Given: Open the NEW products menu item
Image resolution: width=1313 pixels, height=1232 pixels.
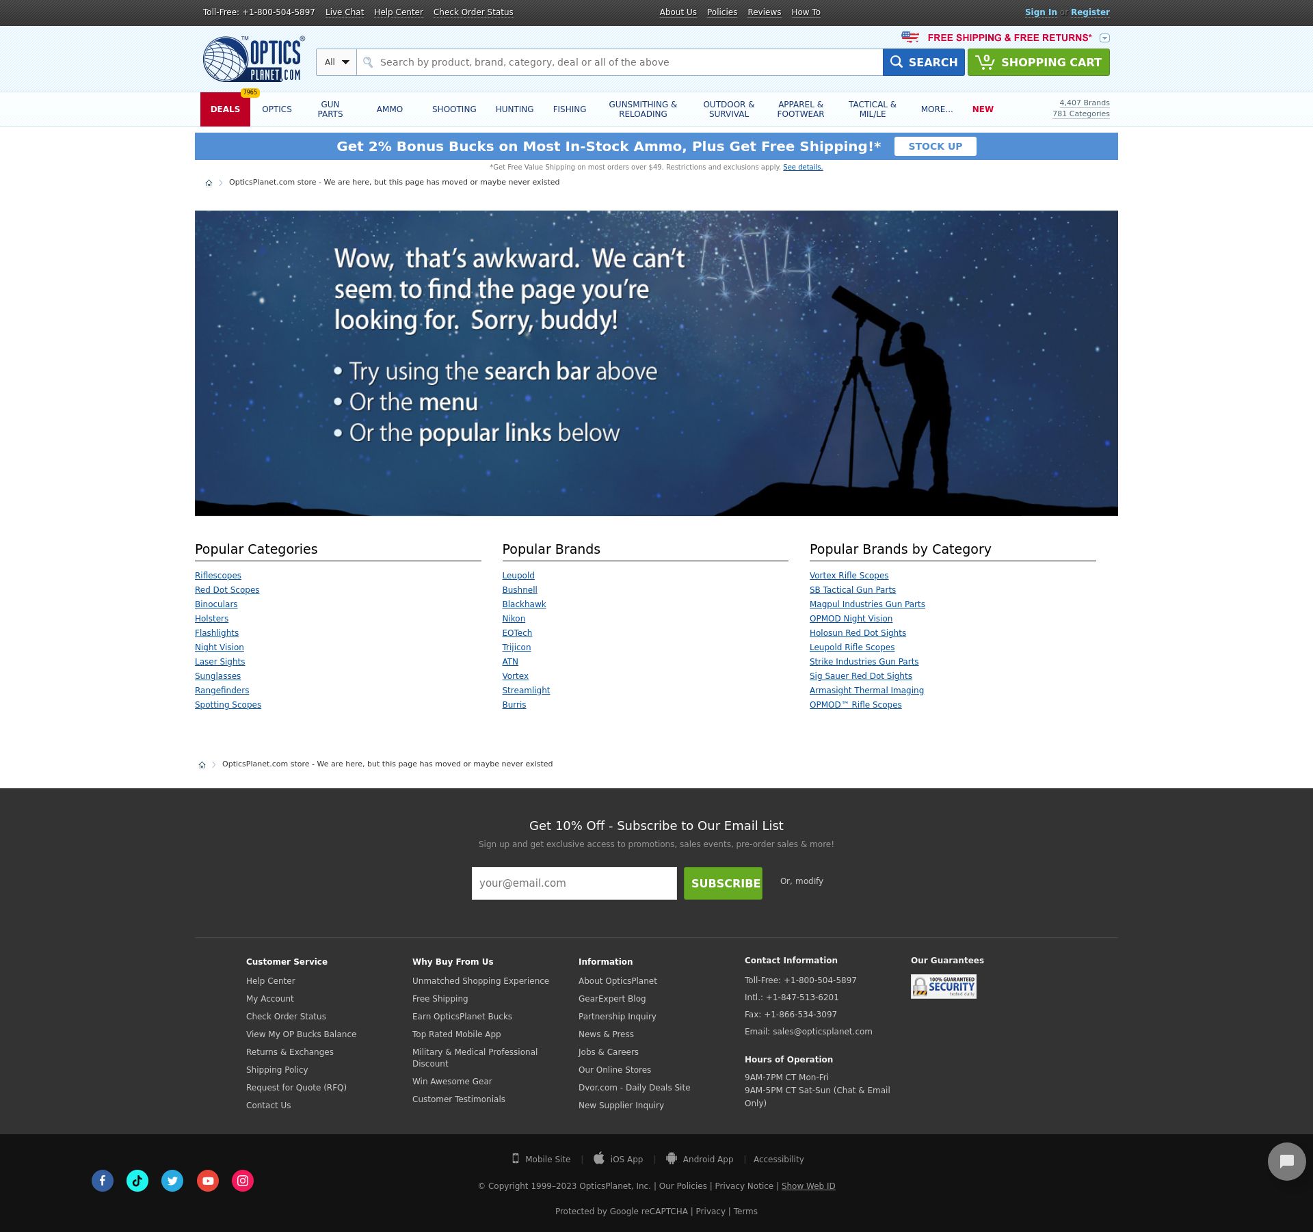Looking at the screenshot, I should tap(983, 109).
